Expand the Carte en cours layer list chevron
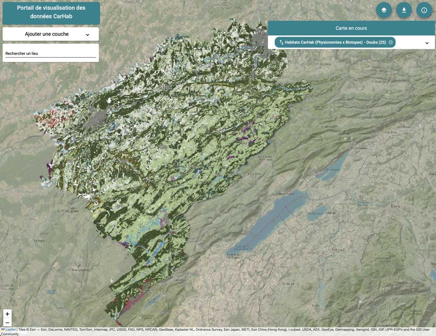 pos(427,43)
